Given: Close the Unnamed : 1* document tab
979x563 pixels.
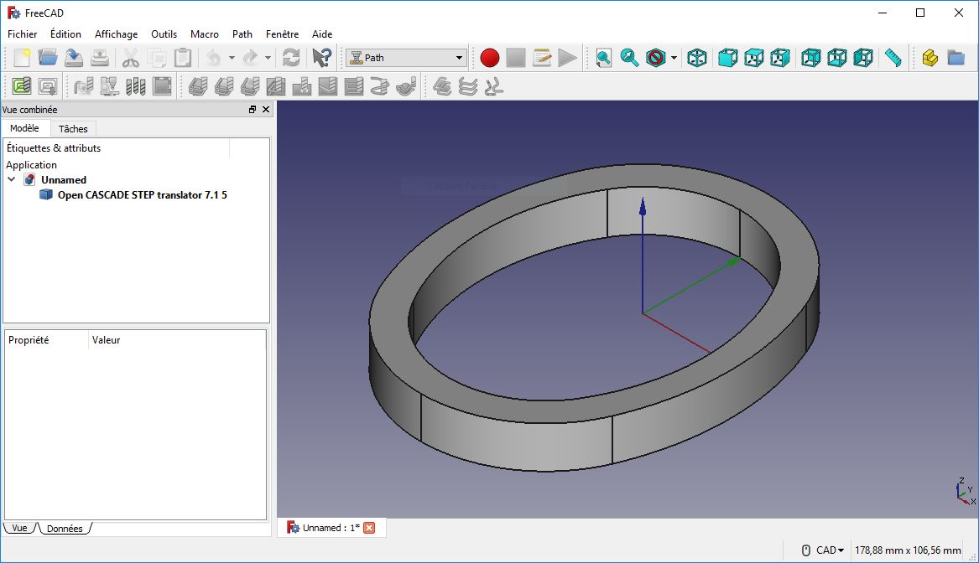Looking at the screenshot, I should pyautogui.click(x=370, y=528).
